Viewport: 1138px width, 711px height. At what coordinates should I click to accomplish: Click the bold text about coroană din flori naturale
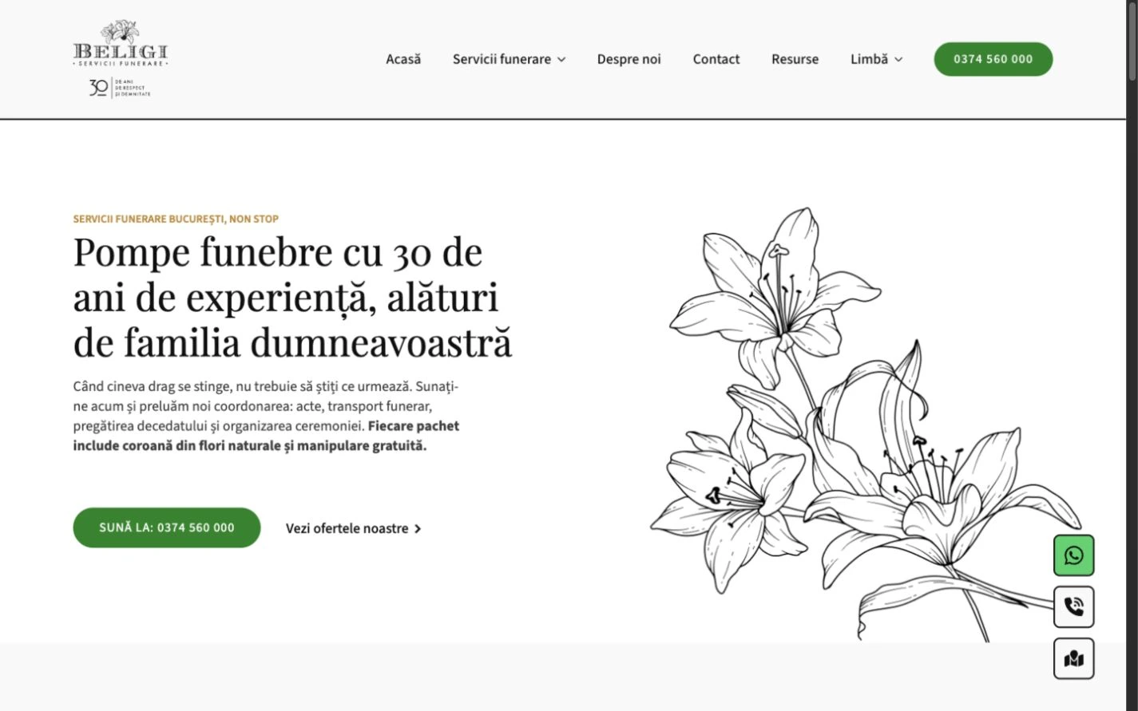point(268,436)
